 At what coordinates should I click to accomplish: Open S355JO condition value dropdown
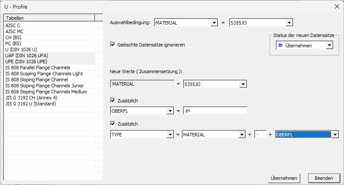290,23
